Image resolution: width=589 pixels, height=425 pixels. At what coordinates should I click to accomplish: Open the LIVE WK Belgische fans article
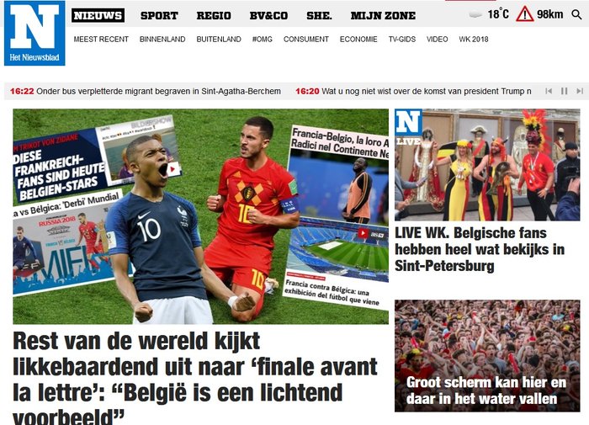pos(480,249)
